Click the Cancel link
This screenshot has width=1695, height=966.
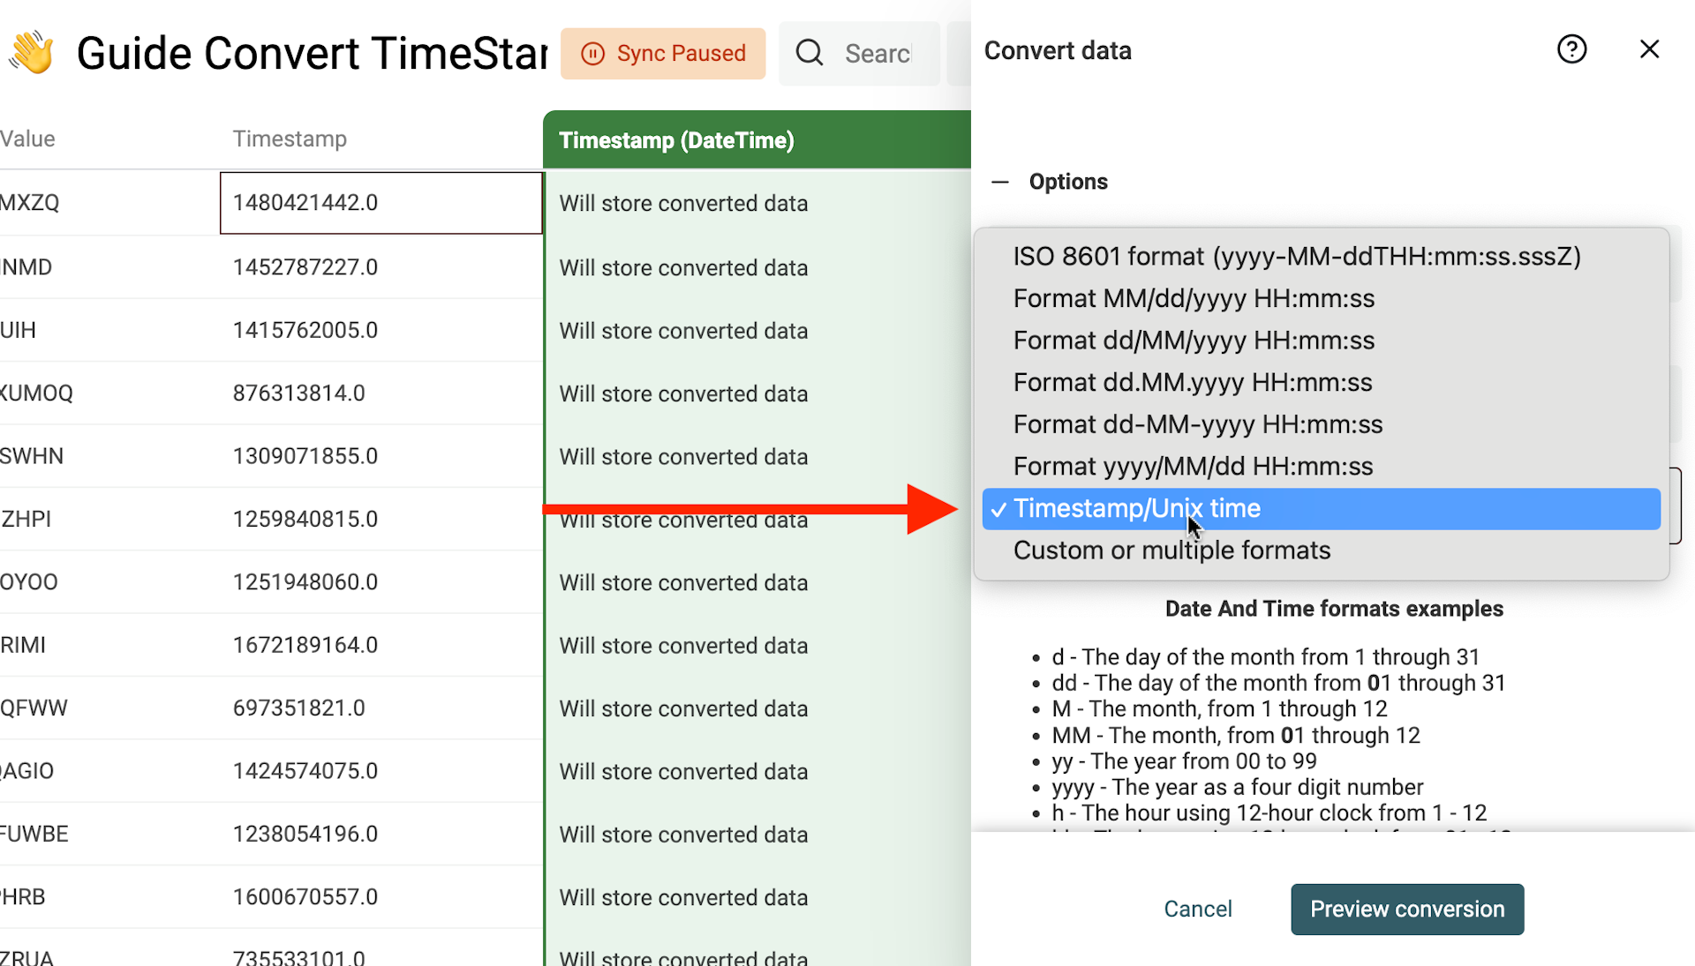[x=1197, y=909]
